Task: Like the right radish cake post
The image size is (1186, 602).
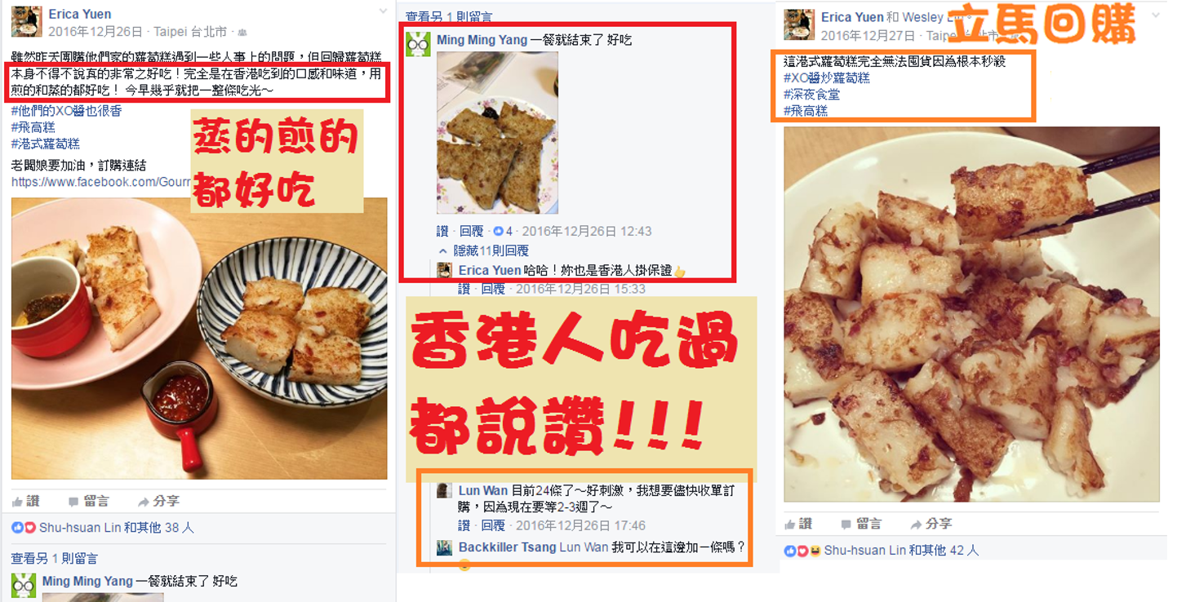Action: click(x=798, y=524)
